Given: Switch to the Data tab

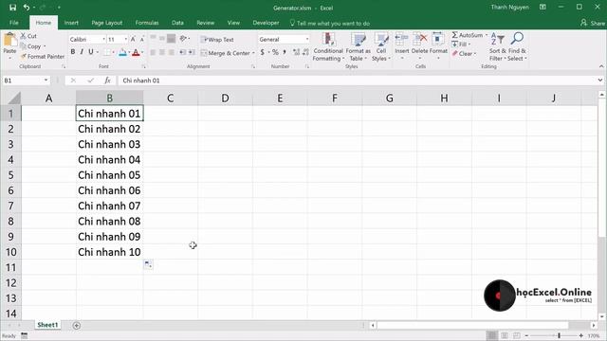Looking at the screenshot, I should point(177,23).
